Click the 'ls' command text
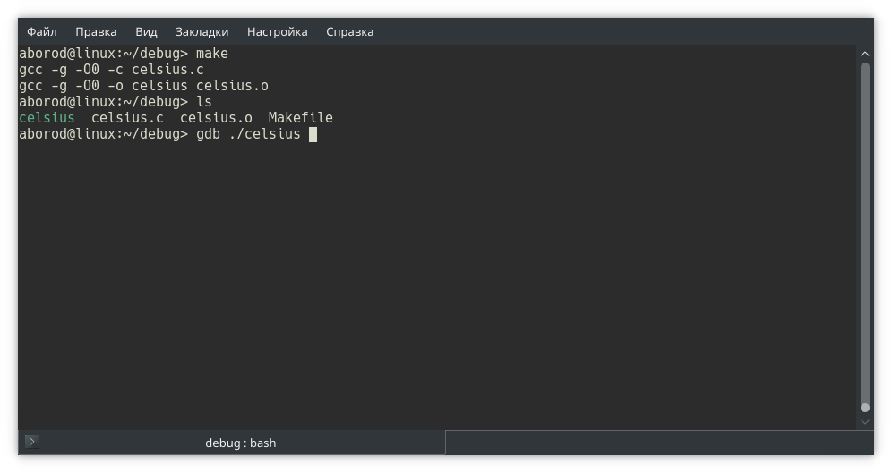 [x=204, y=102]
